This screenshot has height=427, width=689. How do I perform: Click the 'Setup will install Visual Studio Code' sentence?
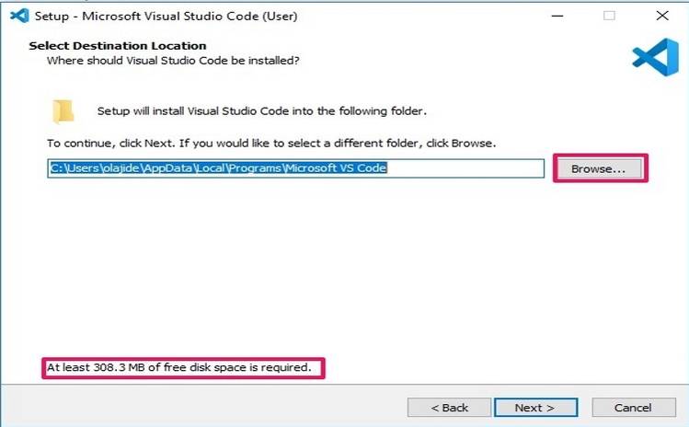click(x=262, y=112)
